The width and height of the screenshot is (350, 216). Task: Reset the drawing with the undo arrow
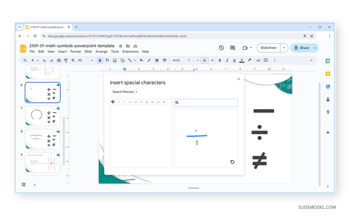coord(233,162)
